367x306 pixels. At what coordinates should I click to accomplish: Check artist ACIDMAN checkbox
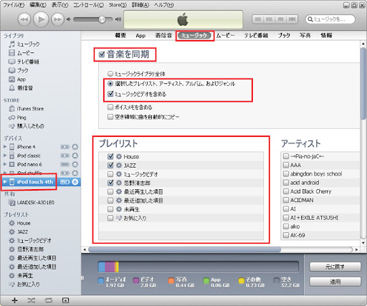click(286, 200)
